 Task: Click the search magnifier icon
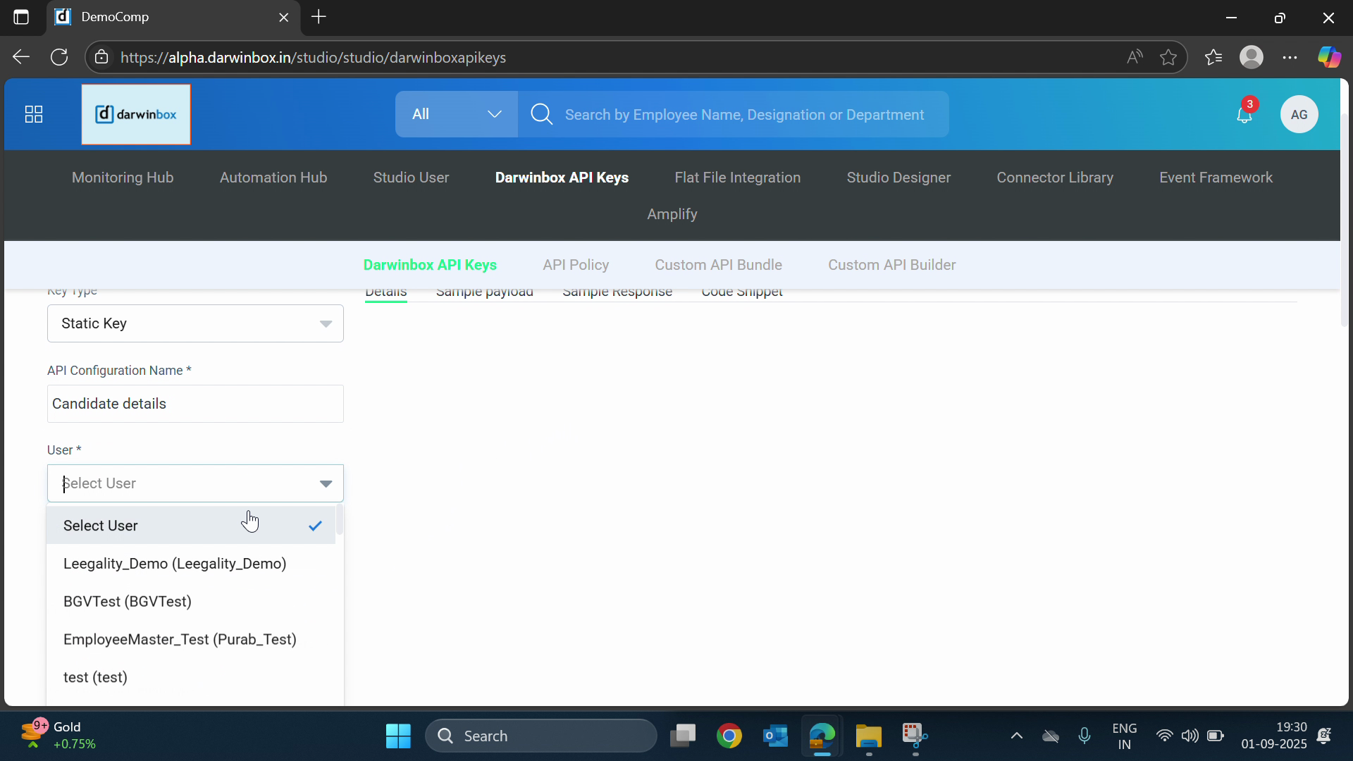coord(541,114)
